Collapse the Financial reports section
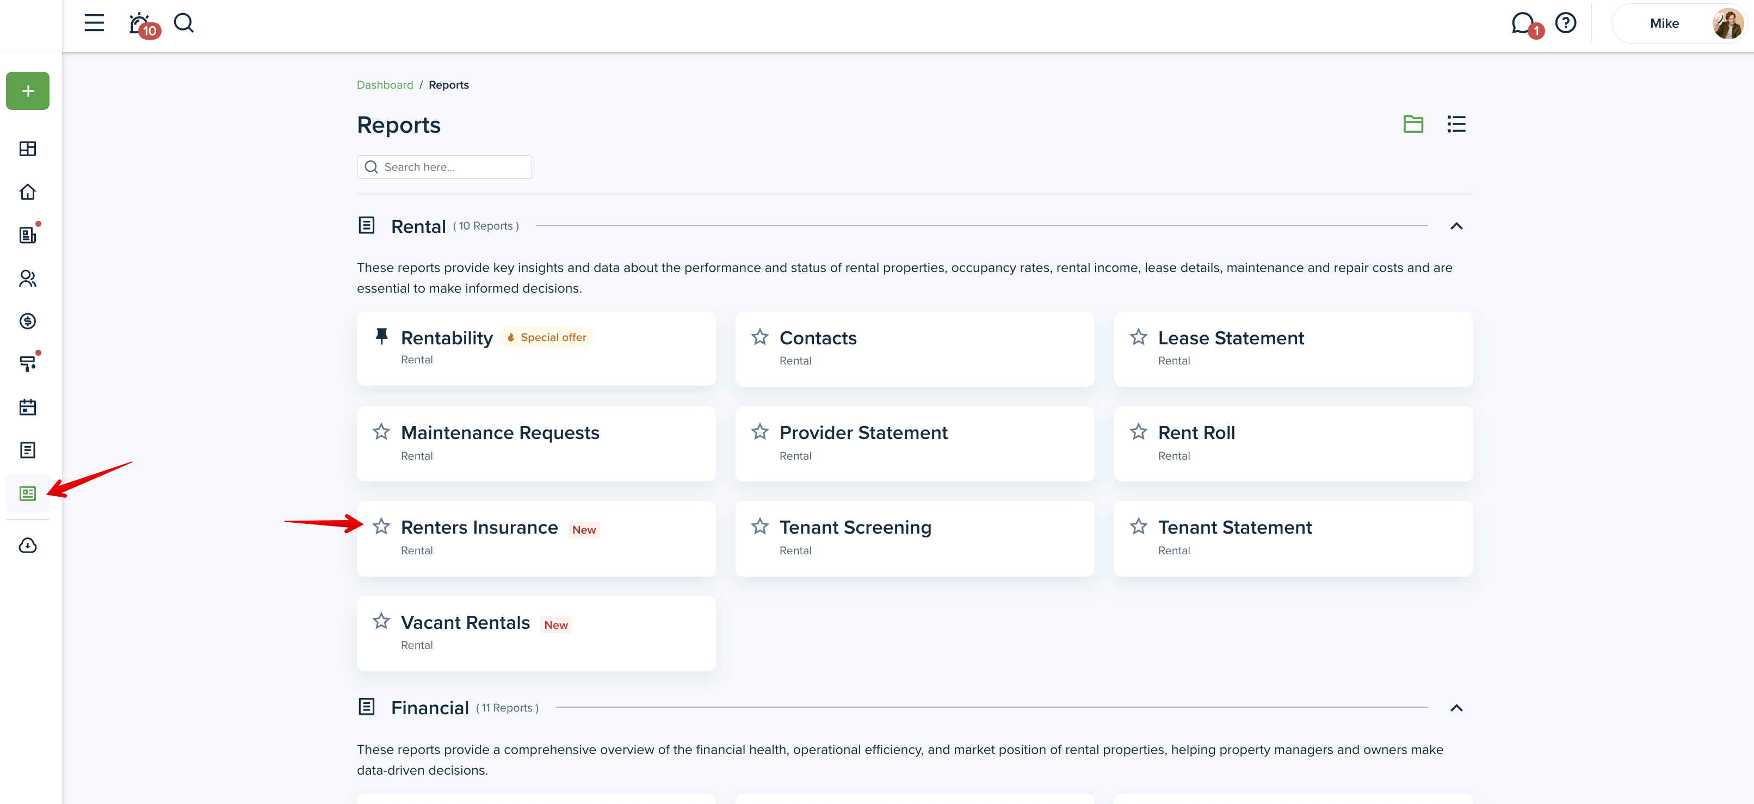The image size is (1754, 804). 1456,708
